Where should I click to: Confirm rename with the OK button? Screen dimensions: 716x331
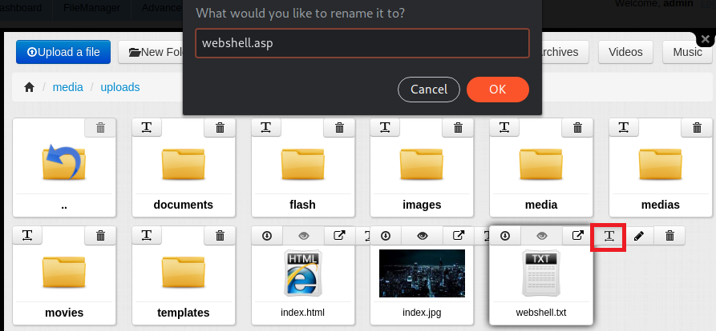coord(498,90)
